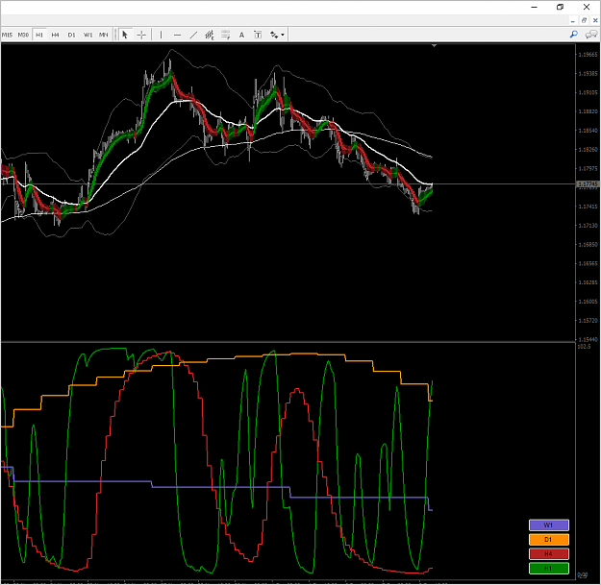This screenshot has height=585, width=601.
Task: Click the current price label on scale
Action: tap(588, 184)
